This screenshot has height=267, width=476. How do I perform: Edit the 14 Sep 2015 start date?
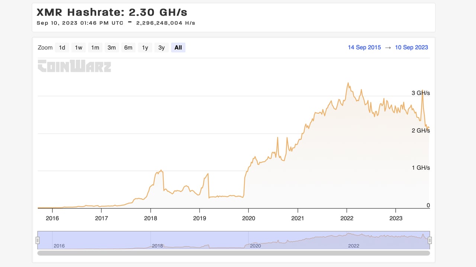(364, 47)
